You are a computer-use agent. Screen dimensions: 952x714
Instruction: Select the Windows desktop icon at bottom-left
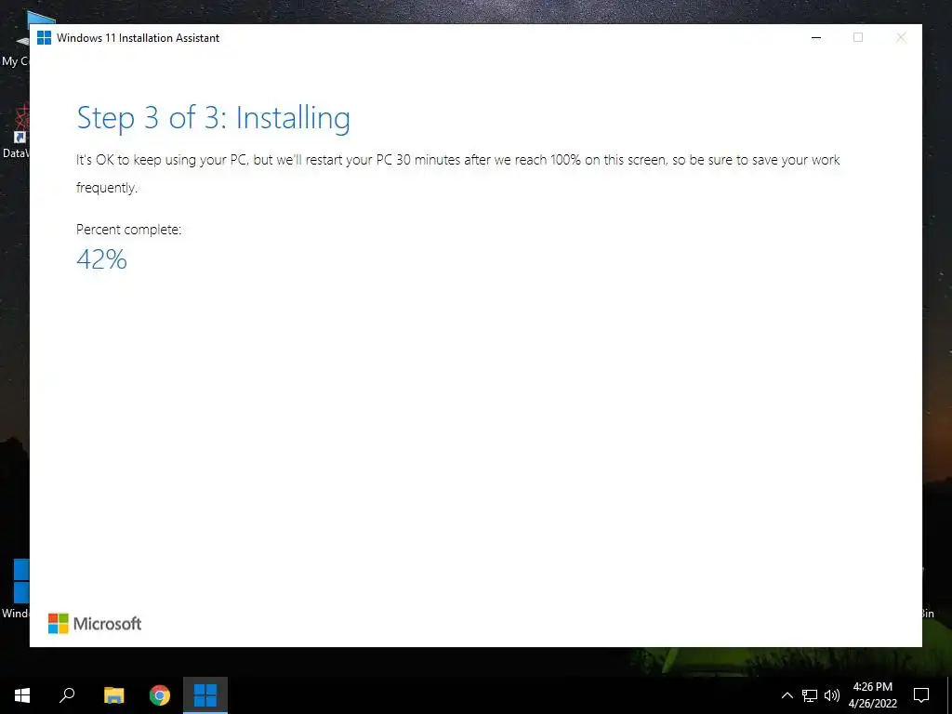pyautogui.click(x=17, y=588)
